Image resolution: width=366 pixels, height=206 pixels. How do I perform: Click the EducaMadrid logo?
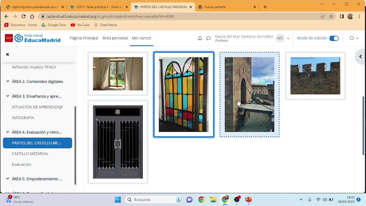[33, 38]
